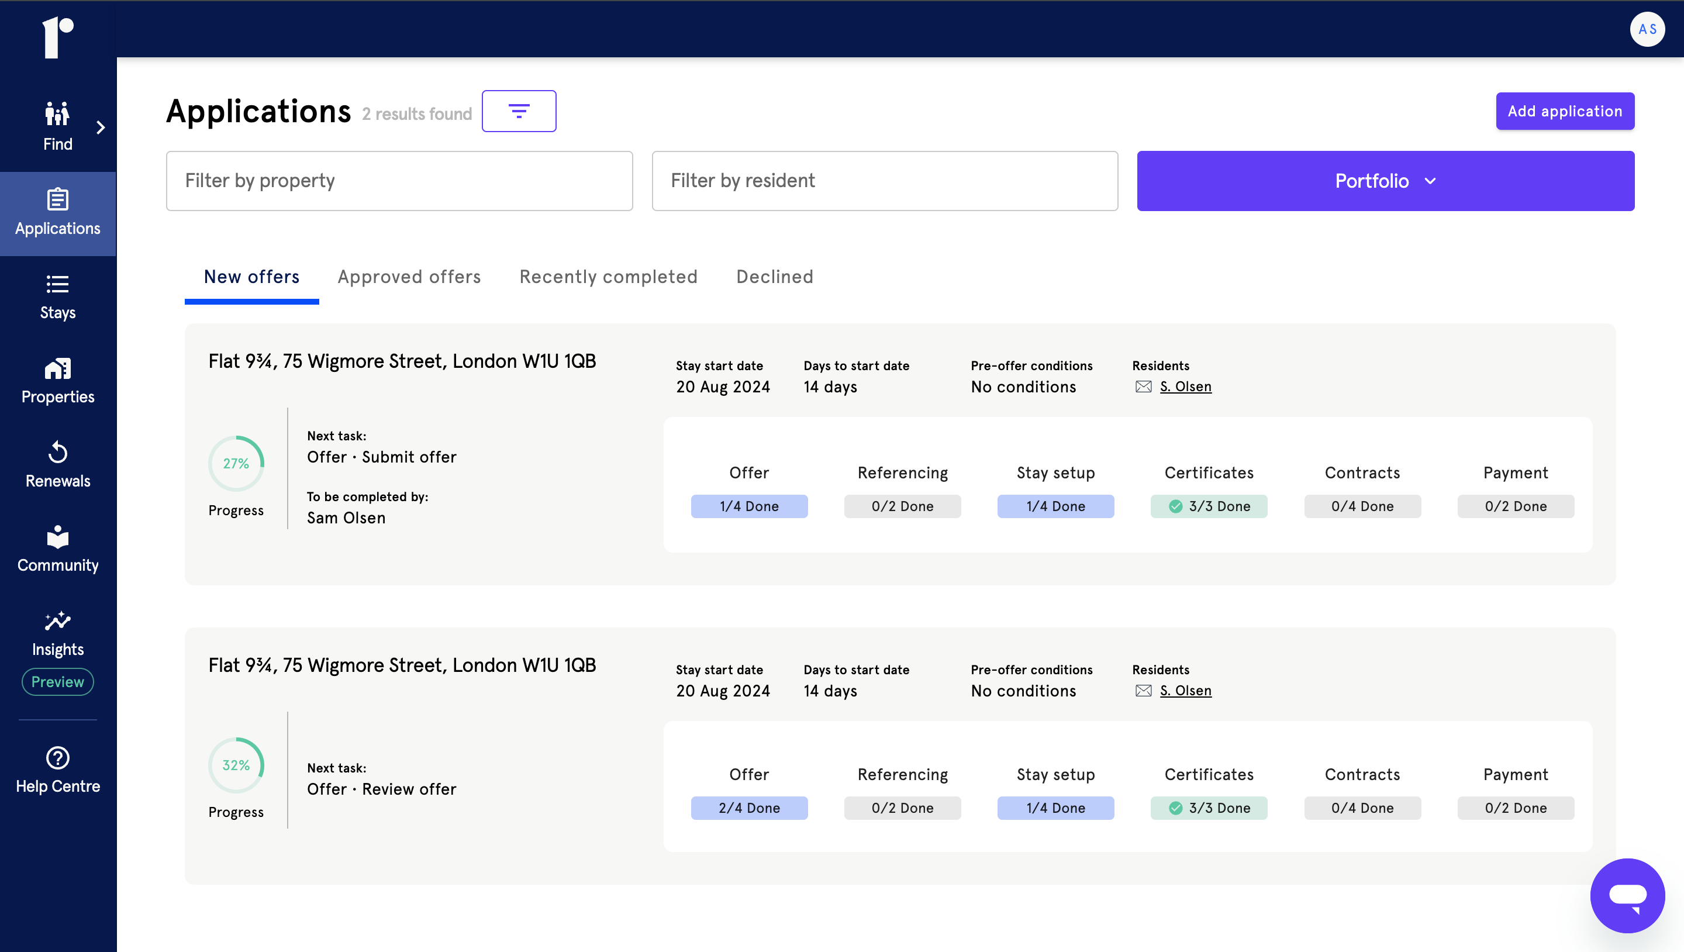Open the Declined tab

pyautogui.click(x=774, y=277)
